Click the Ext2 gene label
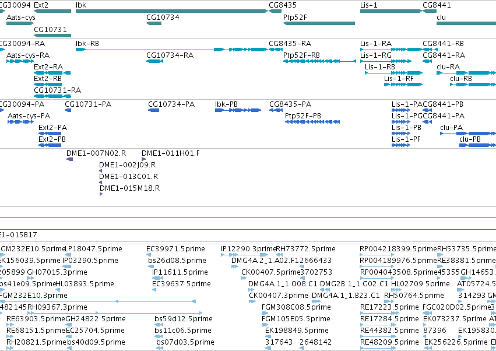The width and height of the screenshot is (496, 351). pyautogui.click(x=41, y=5)
